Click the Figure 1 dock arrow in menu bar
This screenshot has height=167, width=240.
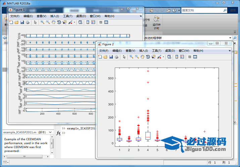(141, 16)
